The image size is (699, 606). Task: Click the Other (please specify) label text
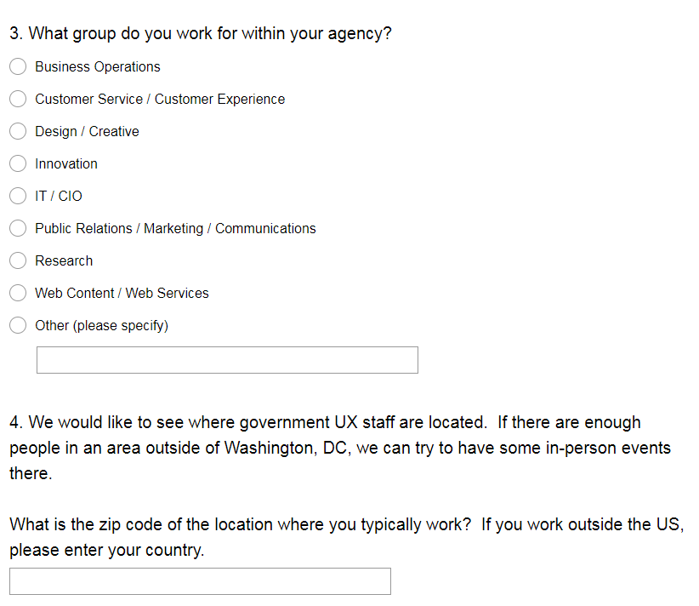[x=101, y=325]
